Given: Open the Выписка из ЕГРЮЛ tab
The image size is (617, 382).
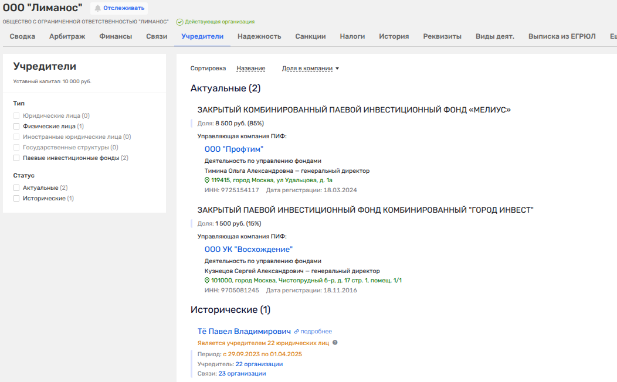Looking at the screenshot, I should (x=561, y=36).
